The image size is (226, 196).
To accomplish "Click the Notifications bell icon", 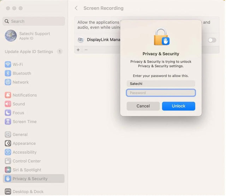I will pyautogui.click(x=8, y=95).
